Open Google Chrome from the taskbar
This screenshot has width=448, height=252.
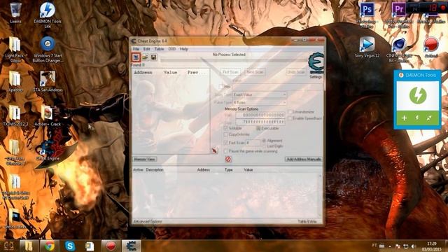[49, 246]
